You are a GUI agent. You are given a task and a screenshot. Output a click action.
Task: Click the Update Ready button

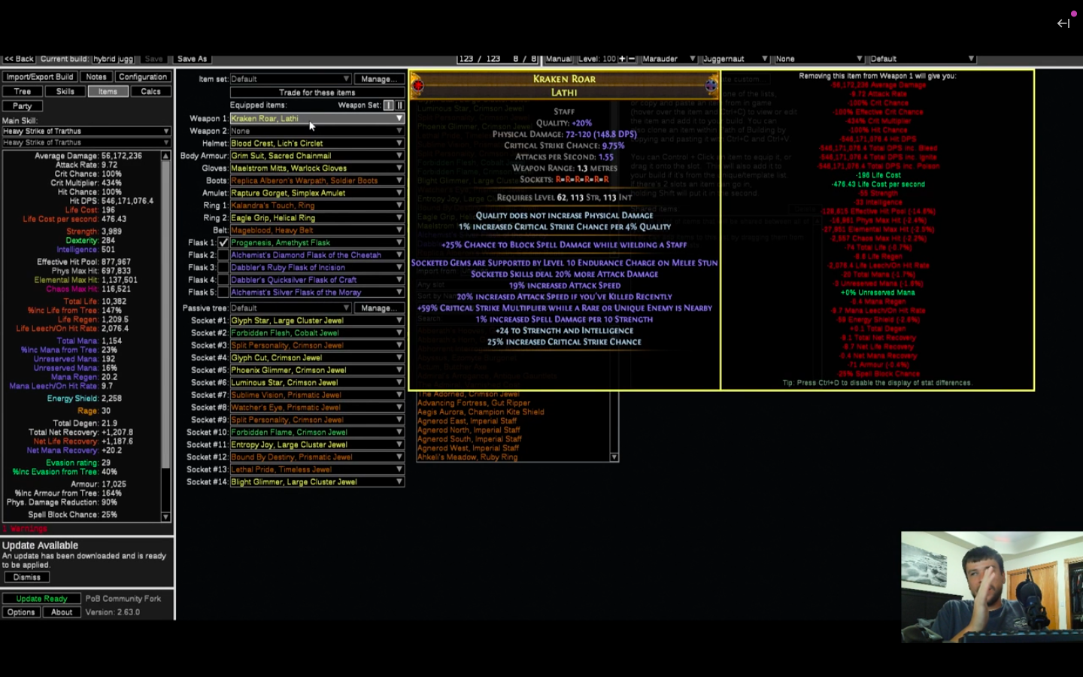[x=42, y=599]
